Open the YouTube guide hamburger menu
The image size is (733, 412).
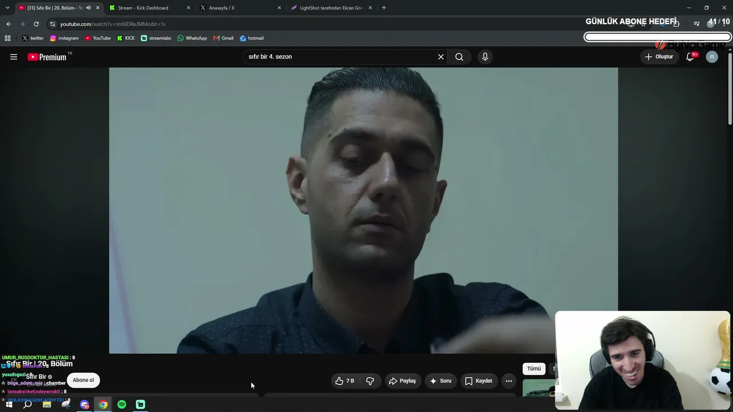coord(14,57)
